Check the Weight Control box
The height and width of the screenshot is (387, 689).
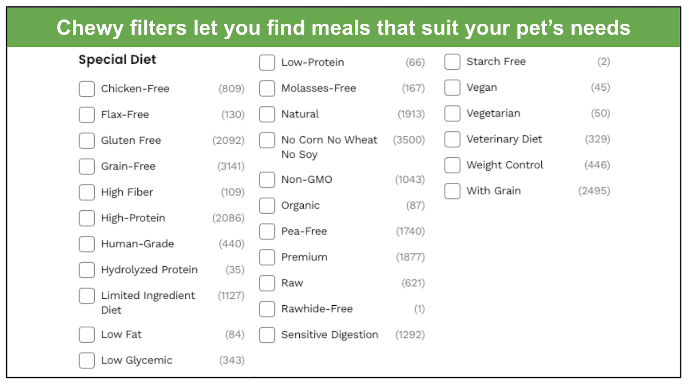point(452,165)
